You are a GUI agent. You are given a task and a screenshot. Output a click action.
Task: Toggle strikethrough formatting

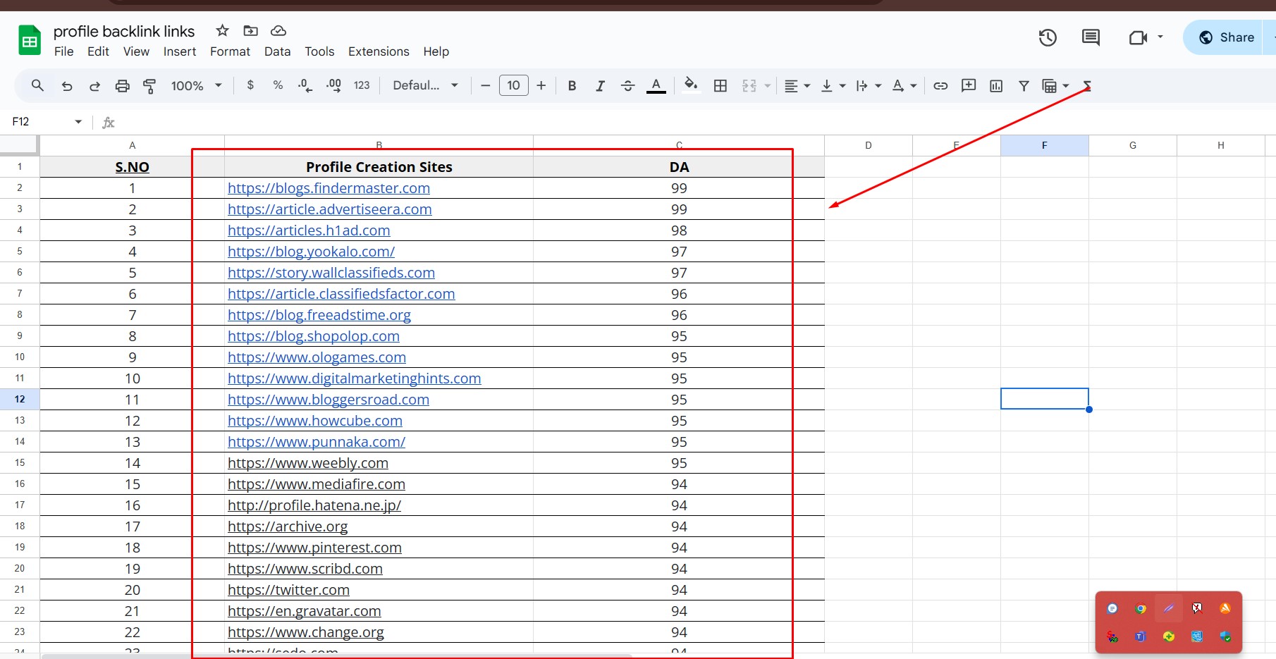click(627, 86)
